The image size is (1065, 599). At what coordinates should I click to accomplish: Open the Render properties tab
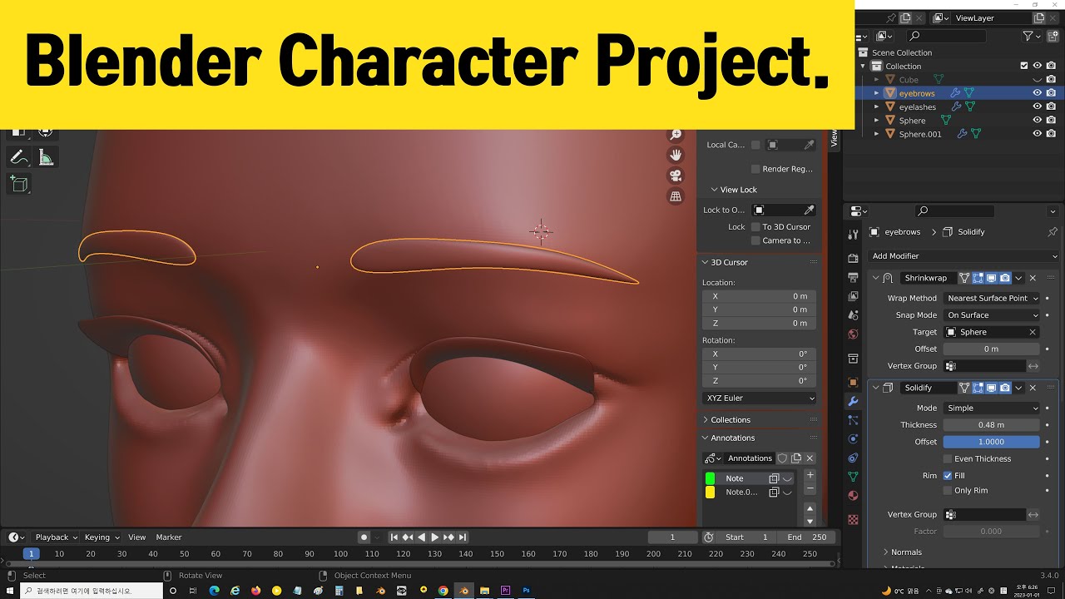coord(853,259)
